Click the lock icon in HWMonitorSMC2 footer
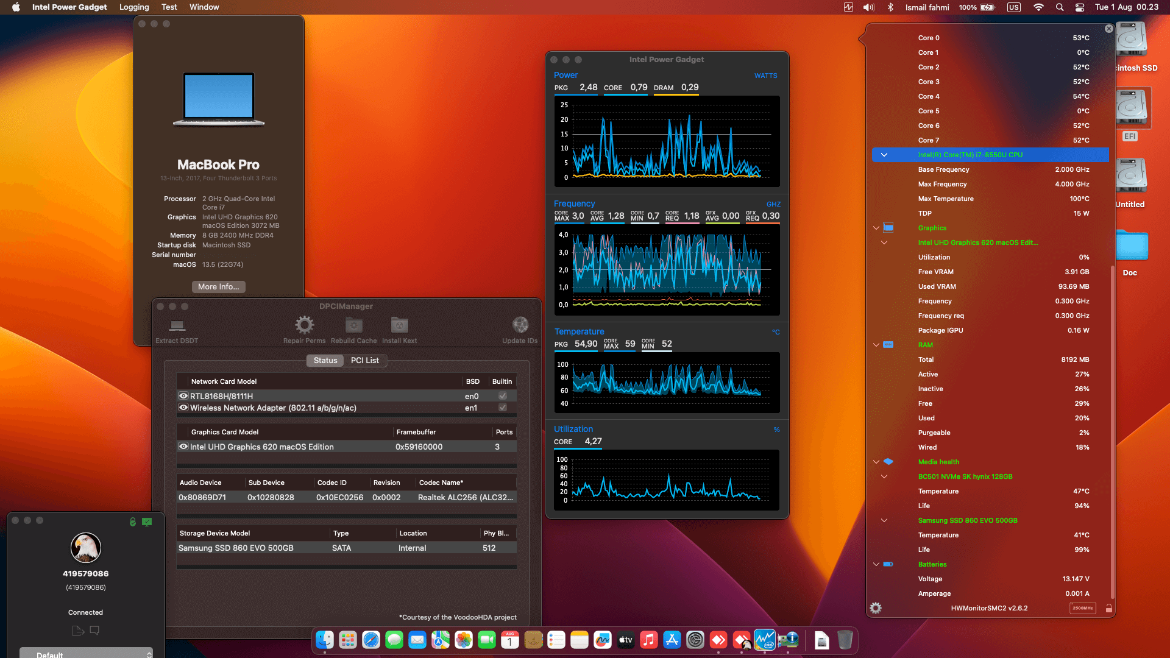Viewport: 1170px width, 658px height. coord(1109,607)
